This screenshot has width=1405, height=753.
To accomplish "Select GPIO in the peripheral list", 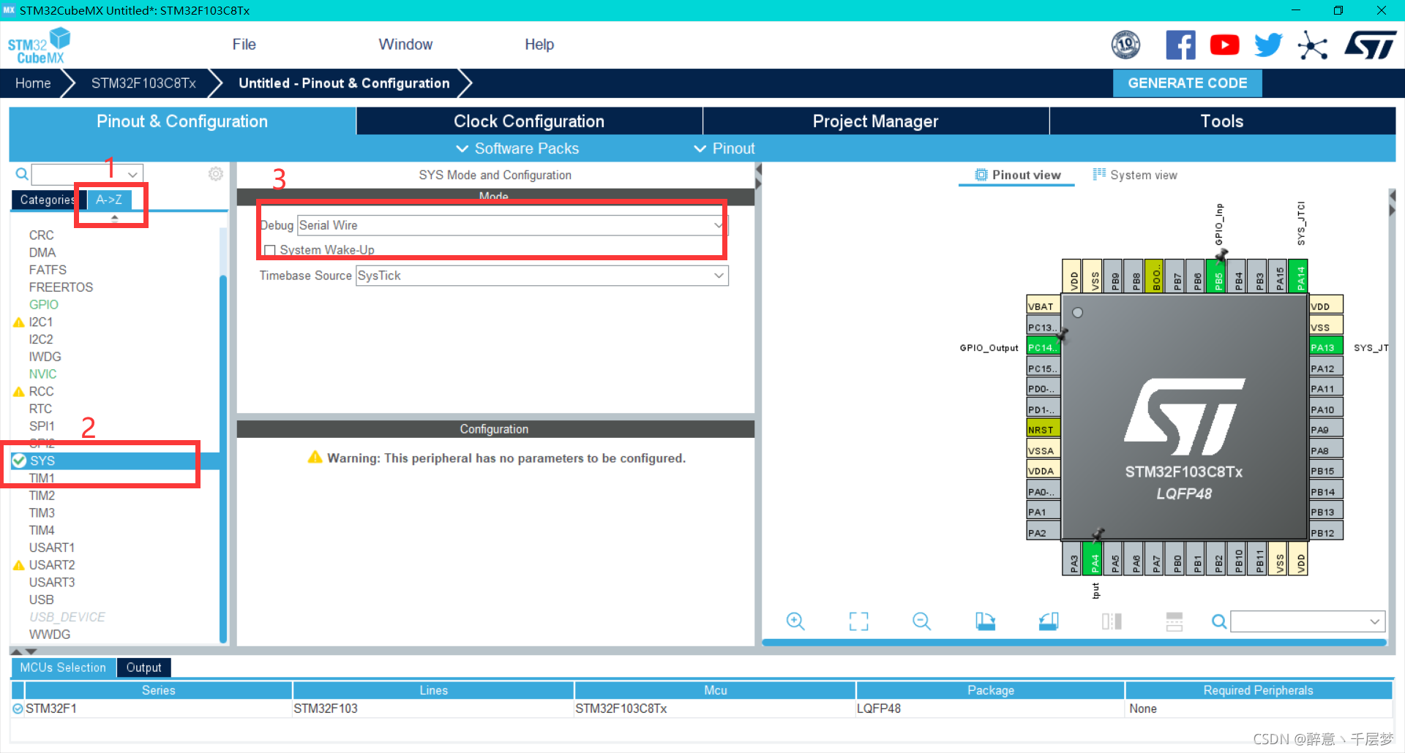I will [44, 305].
